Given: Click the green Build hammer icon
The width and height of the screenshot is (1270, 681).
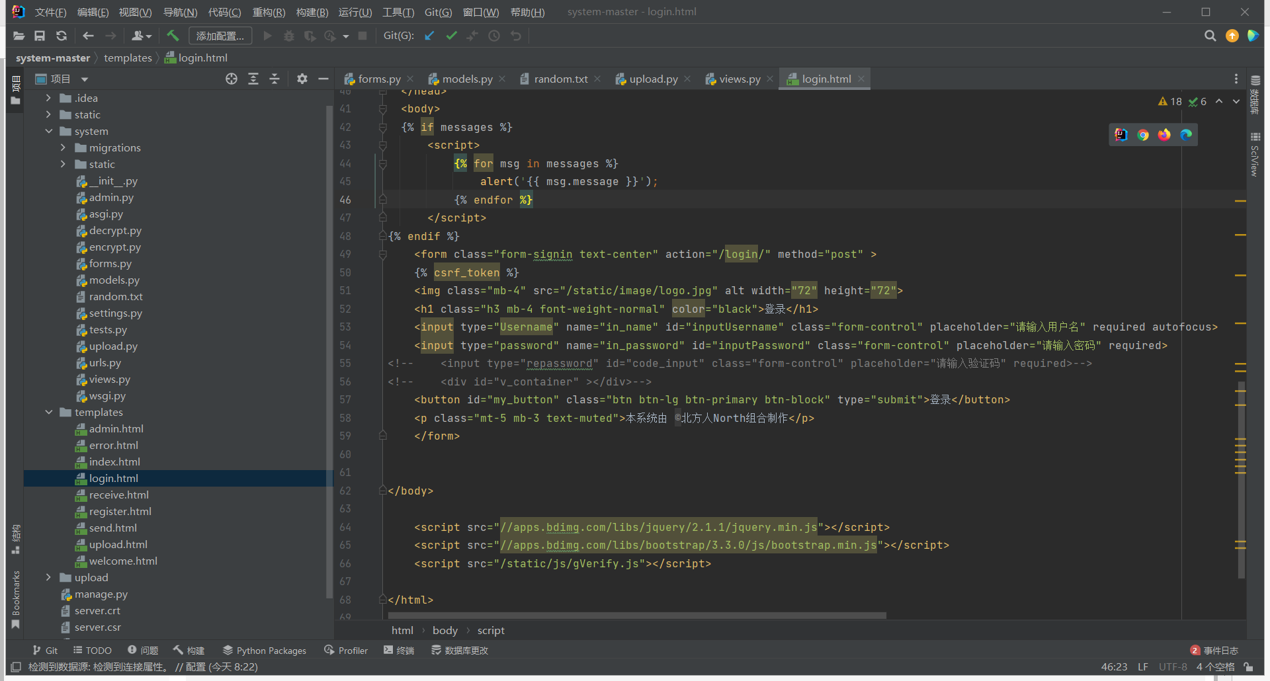Looking at the screenshot, I should point(173,36).
